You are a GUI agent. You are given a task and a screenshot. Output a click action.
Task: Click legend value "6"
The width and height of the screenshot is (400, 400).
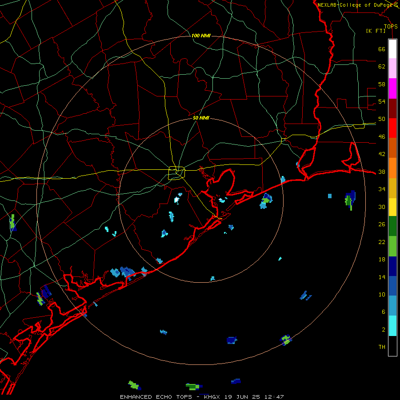pyautogui.click(x=384, y=312)
